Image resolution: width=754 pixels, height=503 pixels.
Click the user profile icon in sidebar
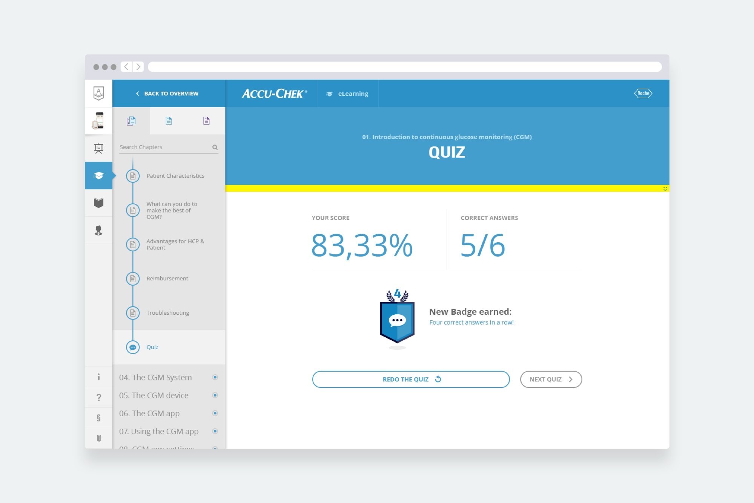click(x=98, y=229)
